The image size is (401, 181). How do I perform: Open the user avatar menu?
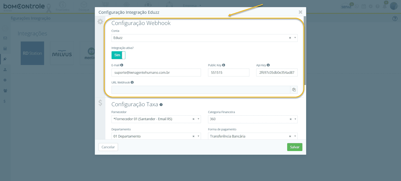394,6
